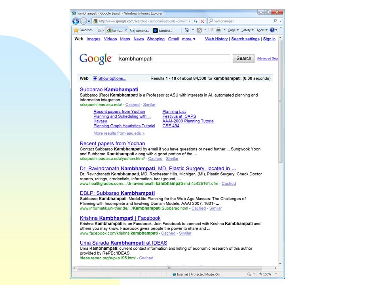Expand Show options plus icon
The height and width of the screenshot is (285, 380).
coord(95,78)
